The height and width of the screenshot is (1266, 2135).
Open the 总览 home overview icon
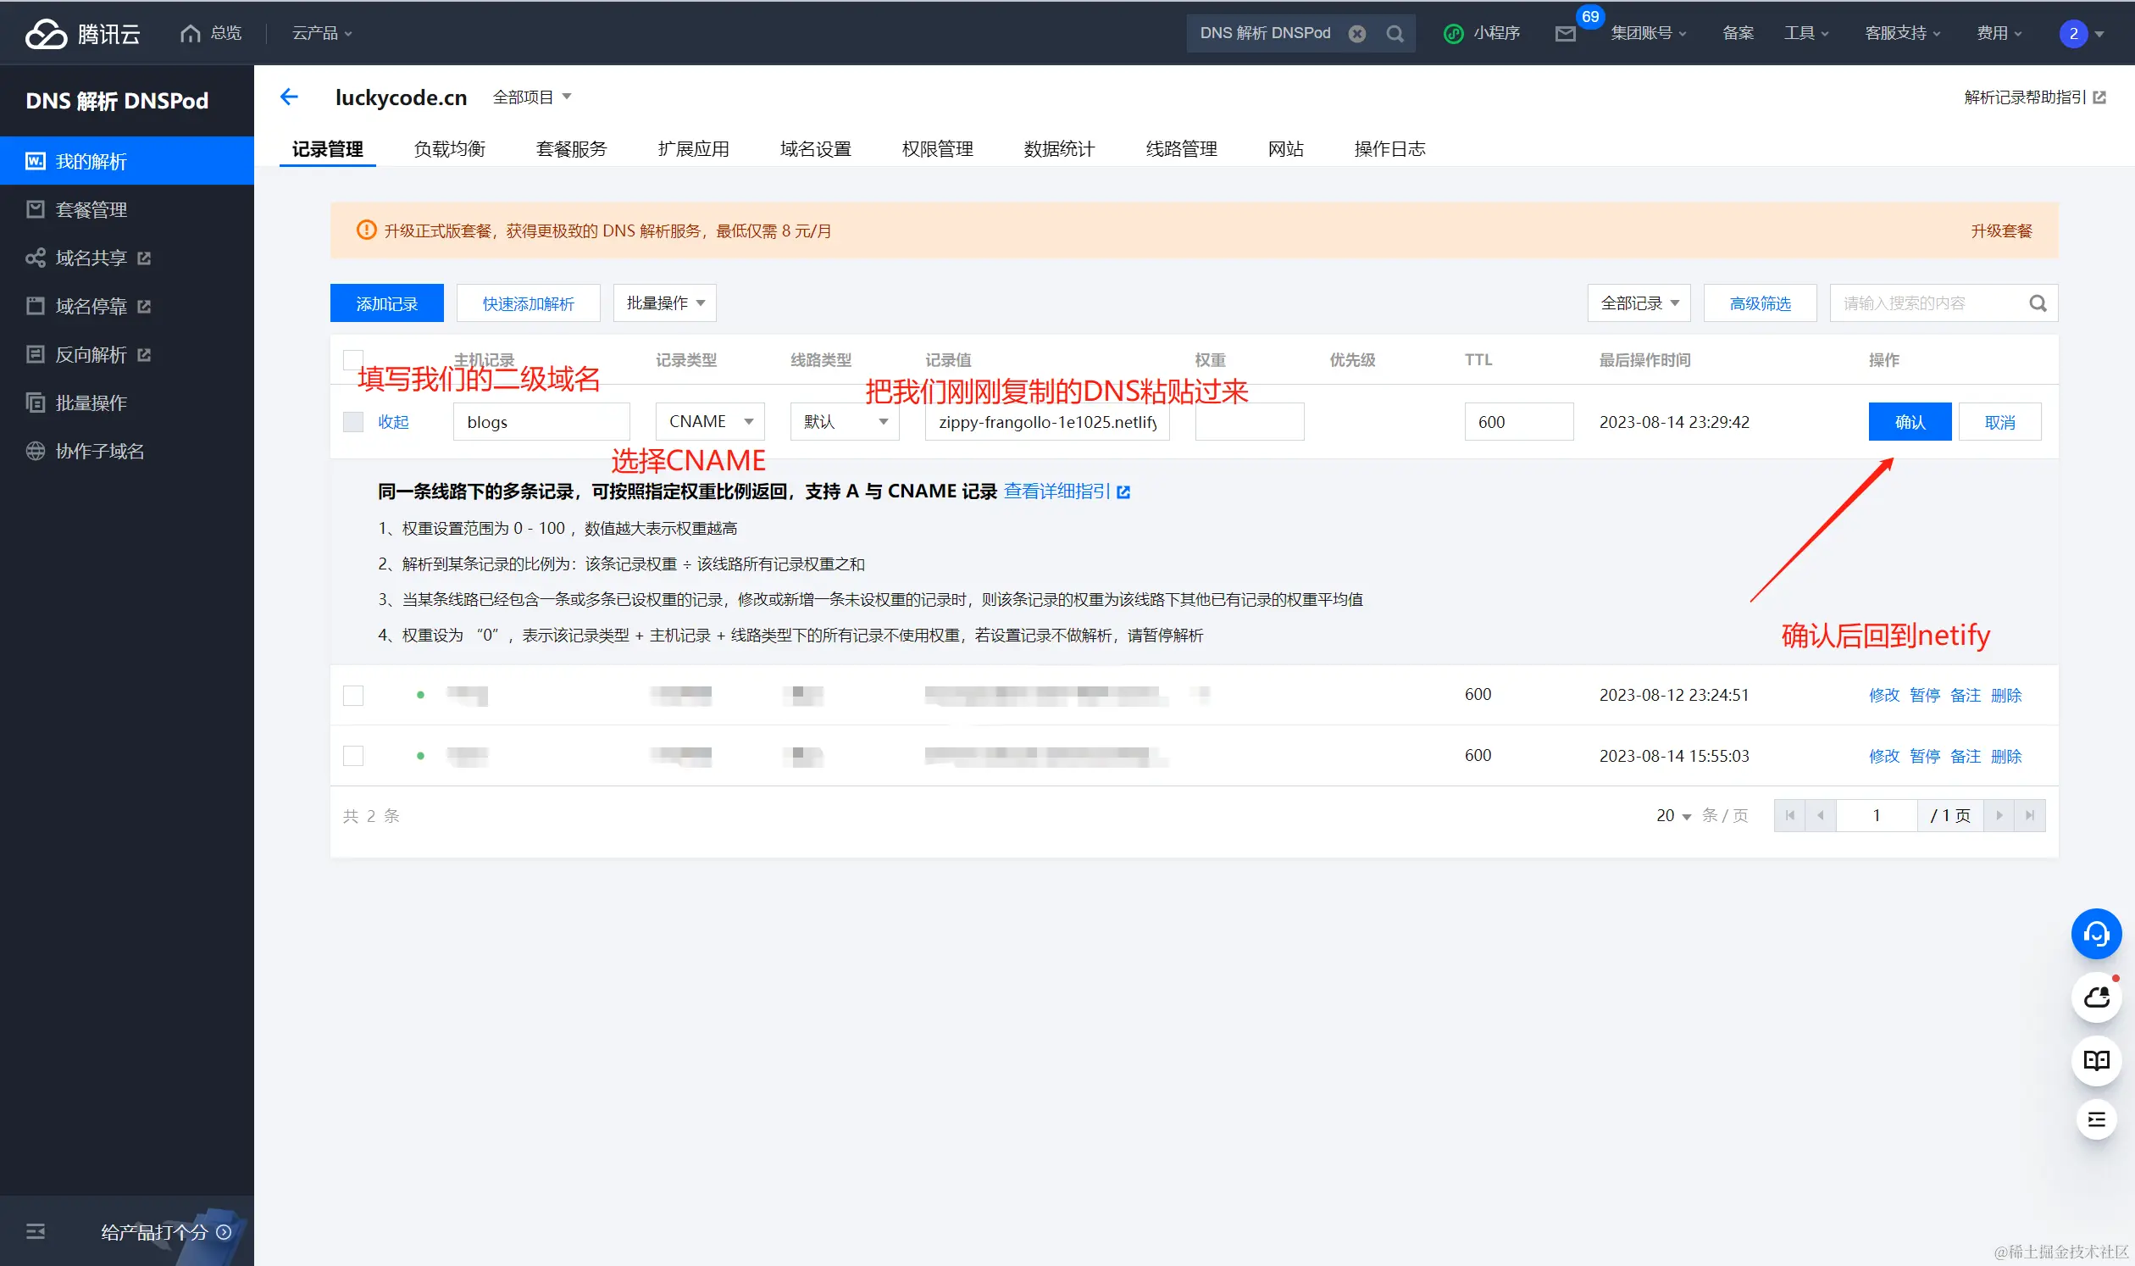click(x=191, y=33)
